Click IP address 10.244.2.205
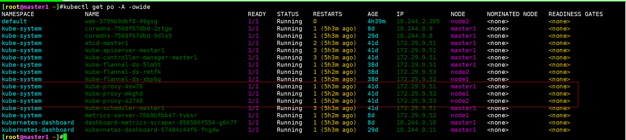Screen dimensions: 626x140 [x=418, y=21]
